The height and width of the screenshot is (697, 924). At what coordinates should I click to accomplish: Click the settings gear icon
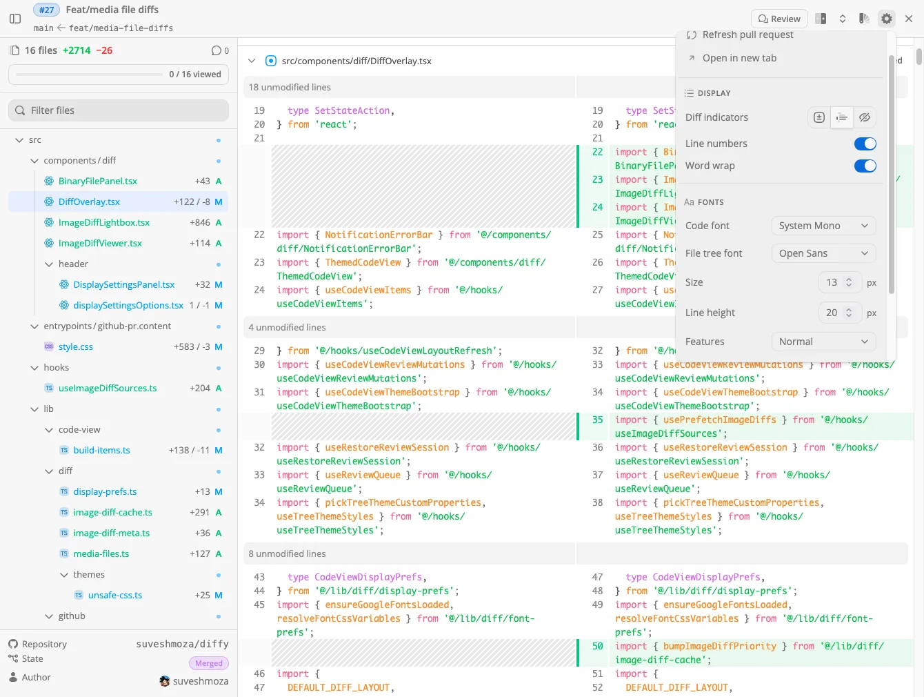click(x=887, y=19)
